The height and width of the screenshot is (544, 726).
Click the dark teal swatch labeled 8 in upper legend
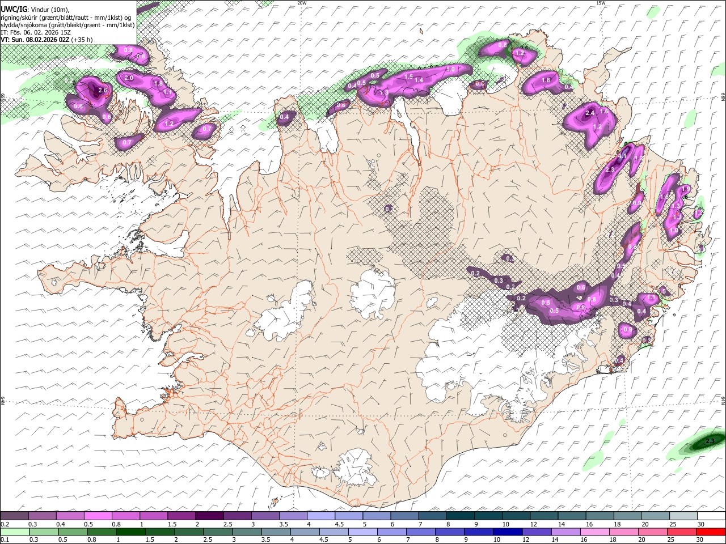coord(461,516)
